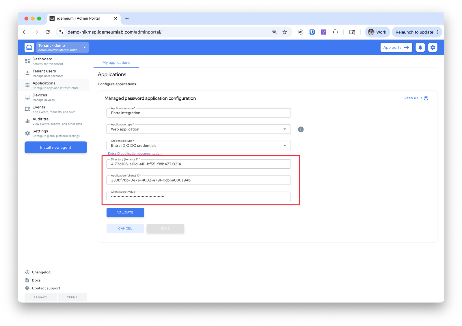Click the Audit trail chart icon
This screenshot has height=326, width=462.
(27, 121)
